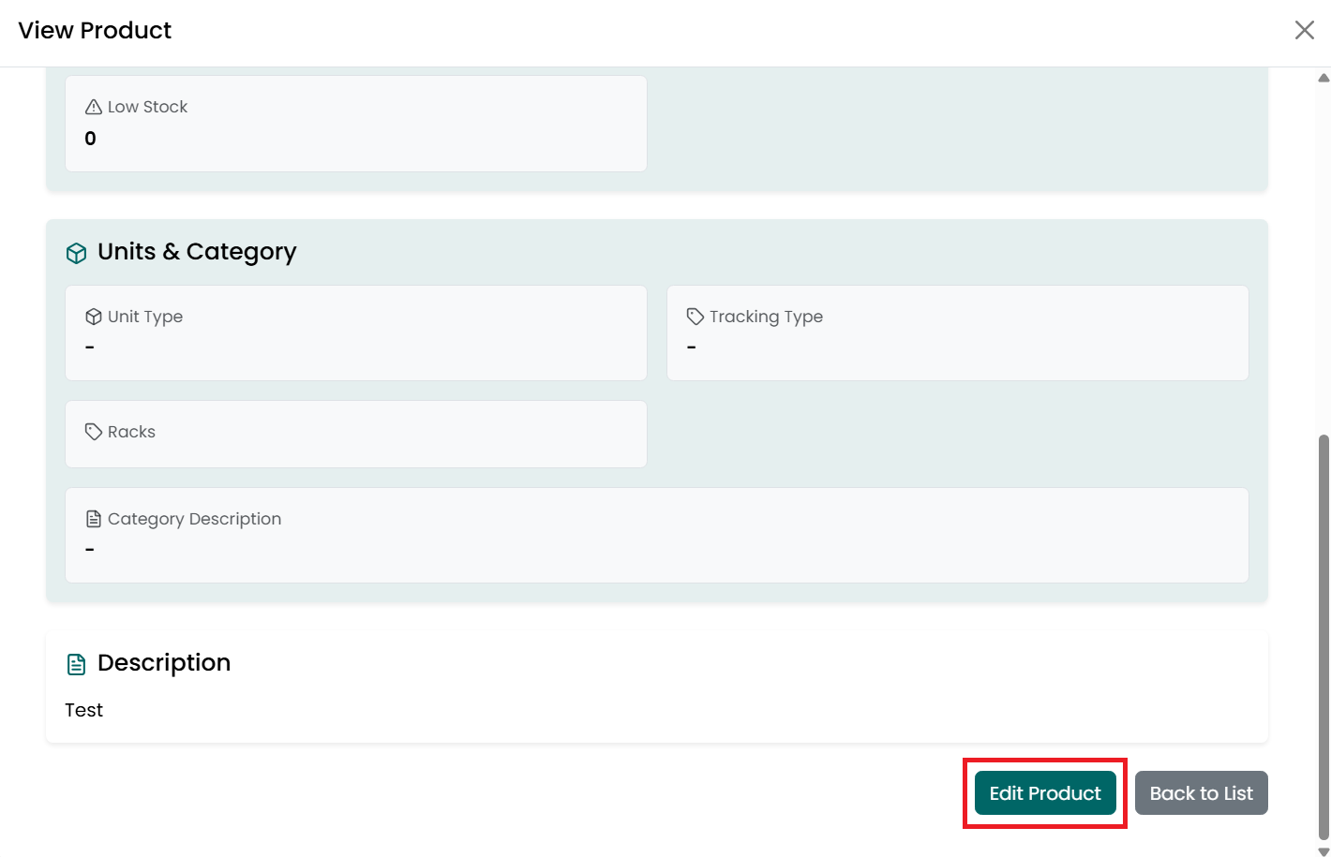Image resolution: width=1331 pixels, height=857 pixels.
Task: Click the View Product title
Action: [95, 30]
